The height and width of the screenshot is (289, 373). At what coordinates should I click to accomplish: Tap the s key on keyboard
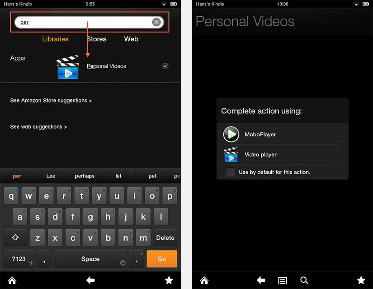38,217
